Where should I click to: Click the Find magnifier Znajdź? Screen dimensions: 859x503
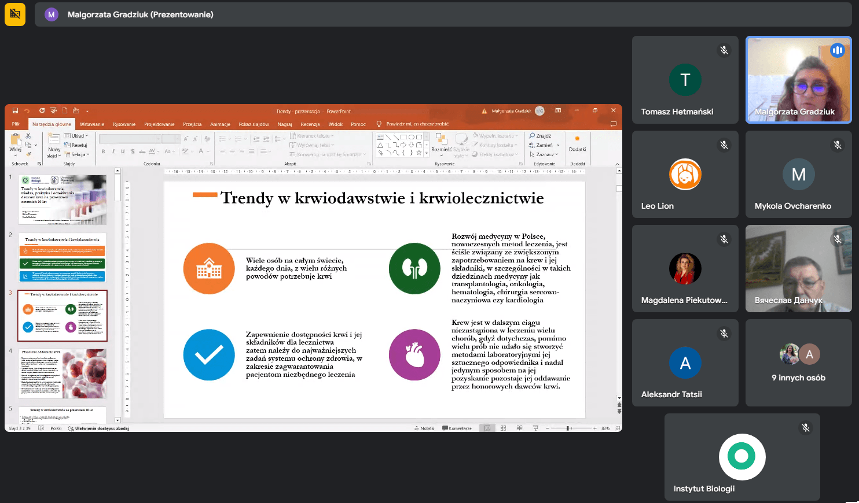coord(540,136)
